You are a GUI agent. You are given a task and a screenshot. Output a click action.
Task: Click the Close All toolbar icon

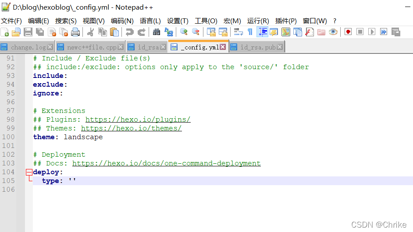pyautogui.click(x=64, y=32)
